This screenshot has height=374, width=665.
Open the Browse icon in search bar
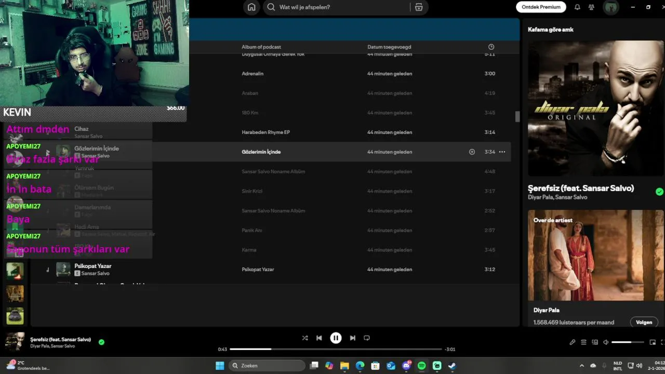[x=419, y=7]
